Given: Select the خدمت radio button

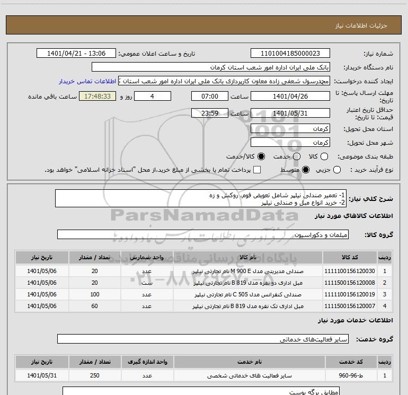Looking at the screenshot, I should [x=297, y=156].
